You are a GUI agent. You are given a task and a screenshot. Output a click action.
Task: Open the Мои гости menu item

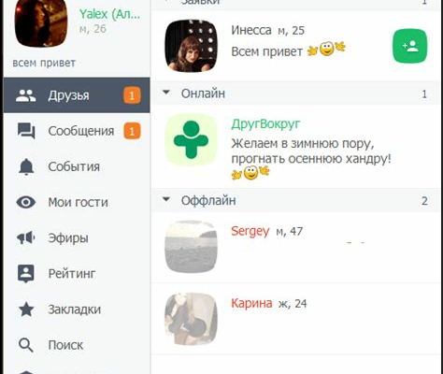point(77,202)
